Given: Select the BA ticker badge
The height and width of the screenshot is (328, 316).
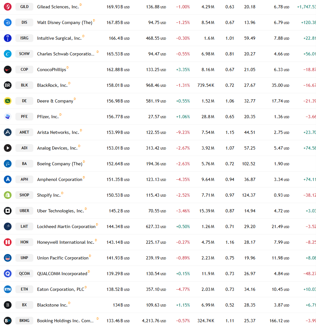Looking at the screenshot, I should pos(24,164).
